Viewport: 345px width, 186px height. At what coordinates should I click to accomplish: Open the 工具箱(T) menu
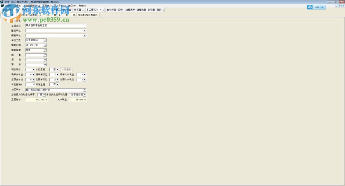pos(47,6)
